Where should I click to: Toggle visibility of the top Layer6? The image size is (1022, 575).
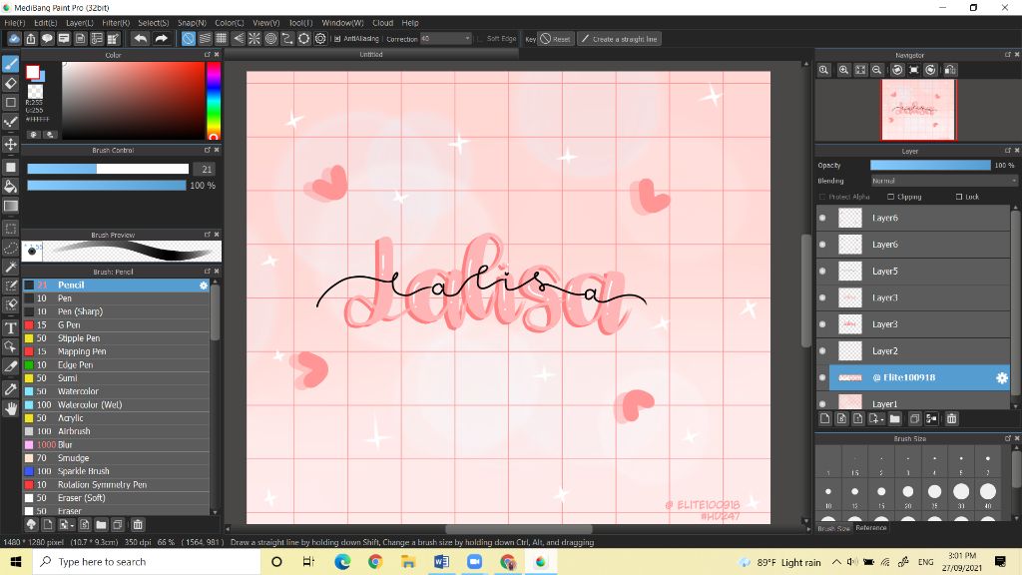tap(822, 218)
